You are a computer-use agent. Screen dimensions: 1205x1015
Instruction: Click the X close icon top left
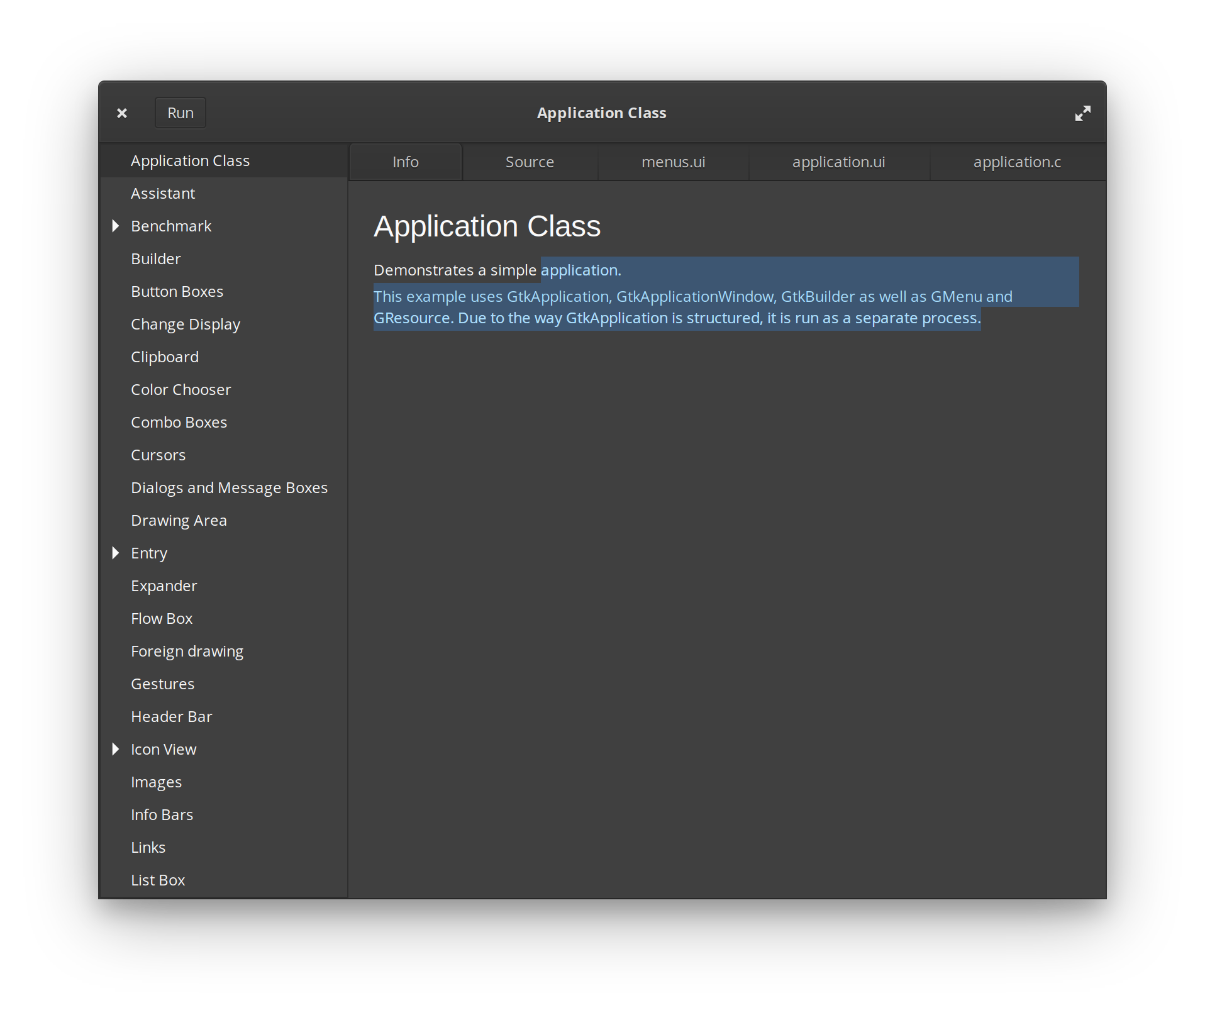pos(122,113)
